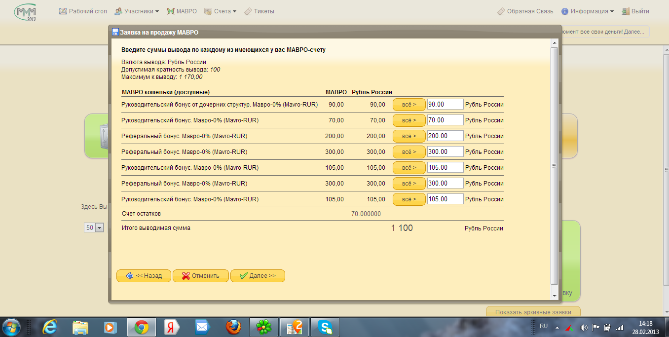Click всё > for the 200,00 referral row
This screenshot has width=669, height=337.
click(409, 136)
